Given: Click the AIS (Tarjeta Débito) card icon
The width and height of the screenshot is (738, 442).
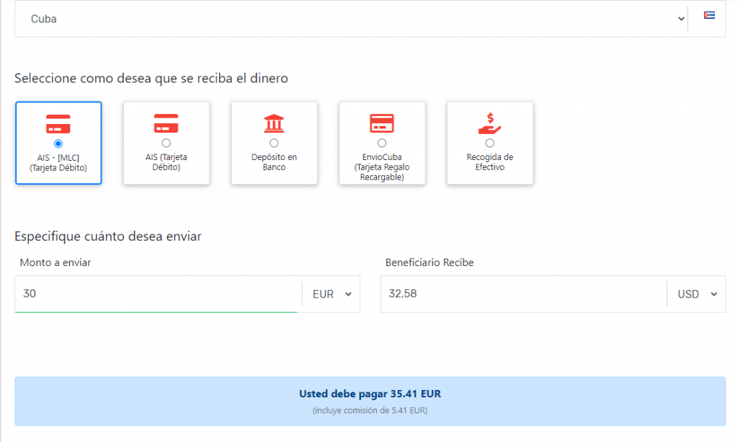Looking at the screenshot, I should (x=166, y=124).
